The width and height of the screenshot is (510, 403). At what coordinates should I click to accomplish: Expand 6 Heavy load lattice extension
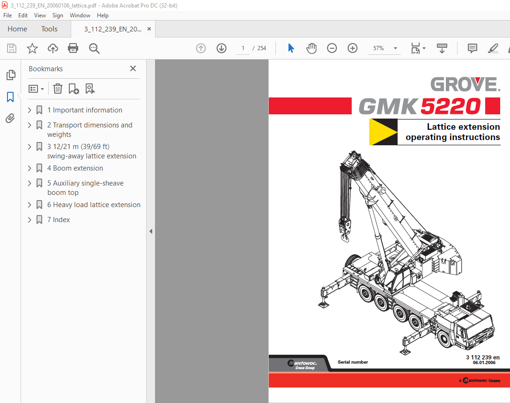[30, 205]
